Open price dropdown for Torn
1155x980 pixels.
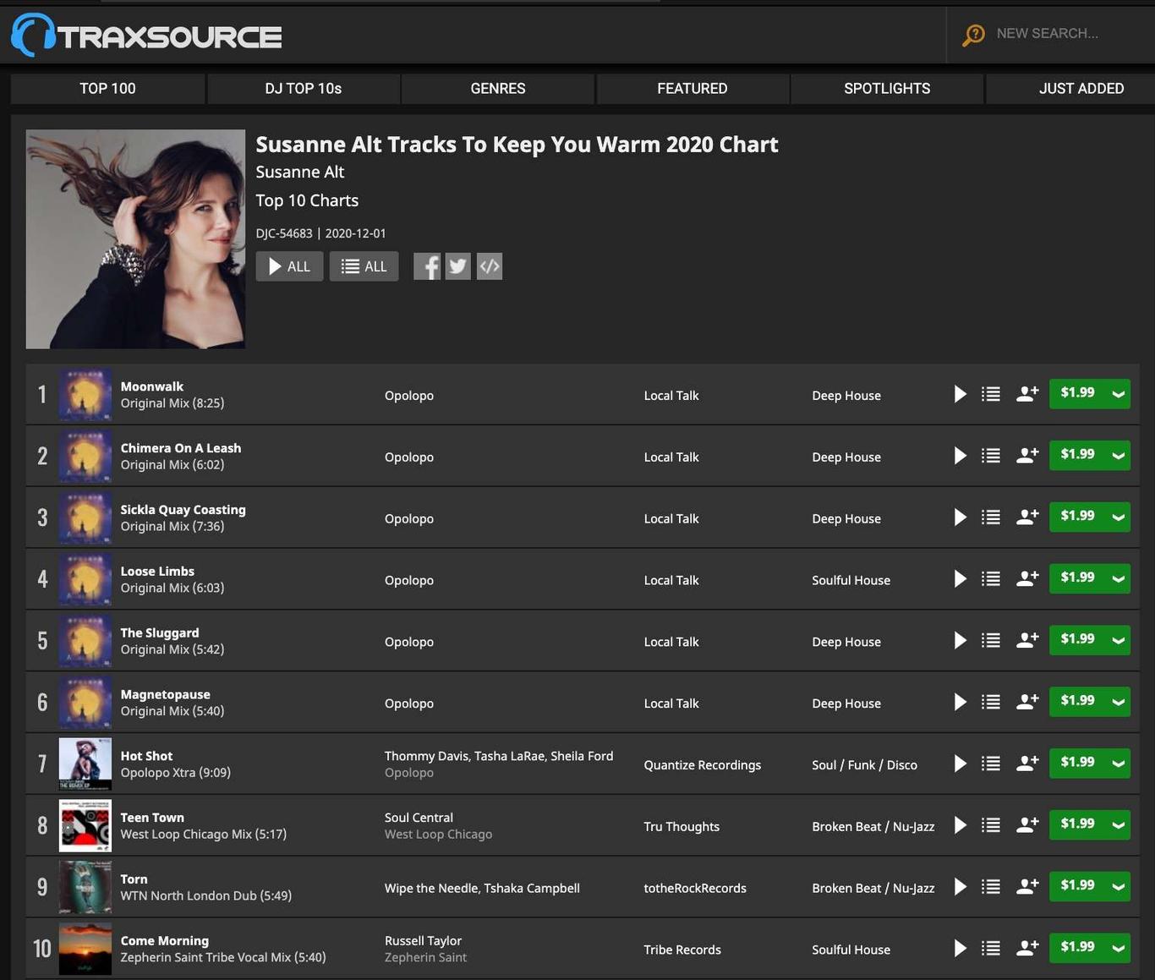(x=1119, y=887)
